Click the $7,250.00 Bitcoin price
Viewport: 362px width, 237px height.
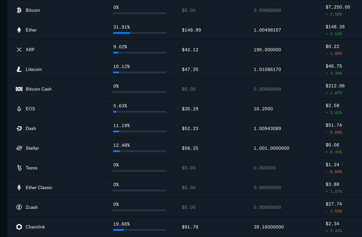tap(338, 7)
